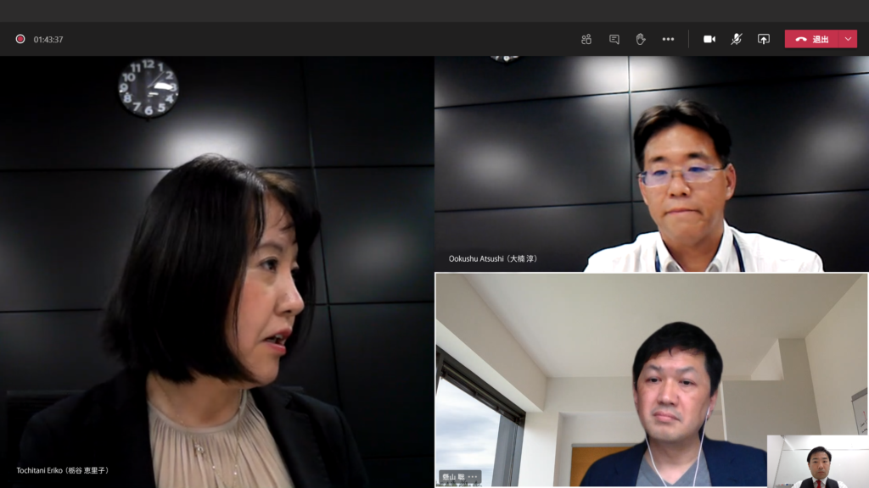Turn off the camera
Image resolution: width=869 pixels, height=488 pixels.
tap(709, 39)
